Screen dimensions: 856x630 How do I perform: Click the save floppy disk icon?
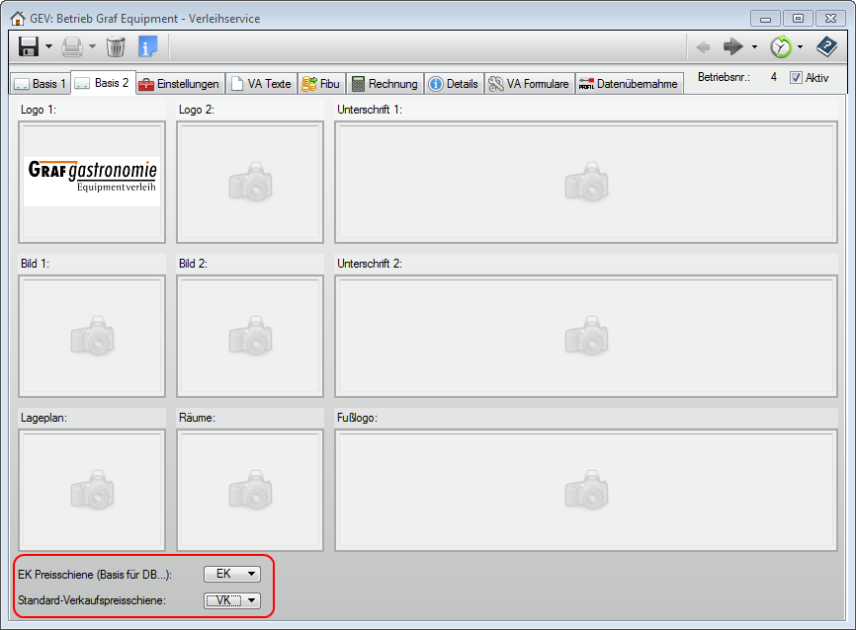click(29, 46)
